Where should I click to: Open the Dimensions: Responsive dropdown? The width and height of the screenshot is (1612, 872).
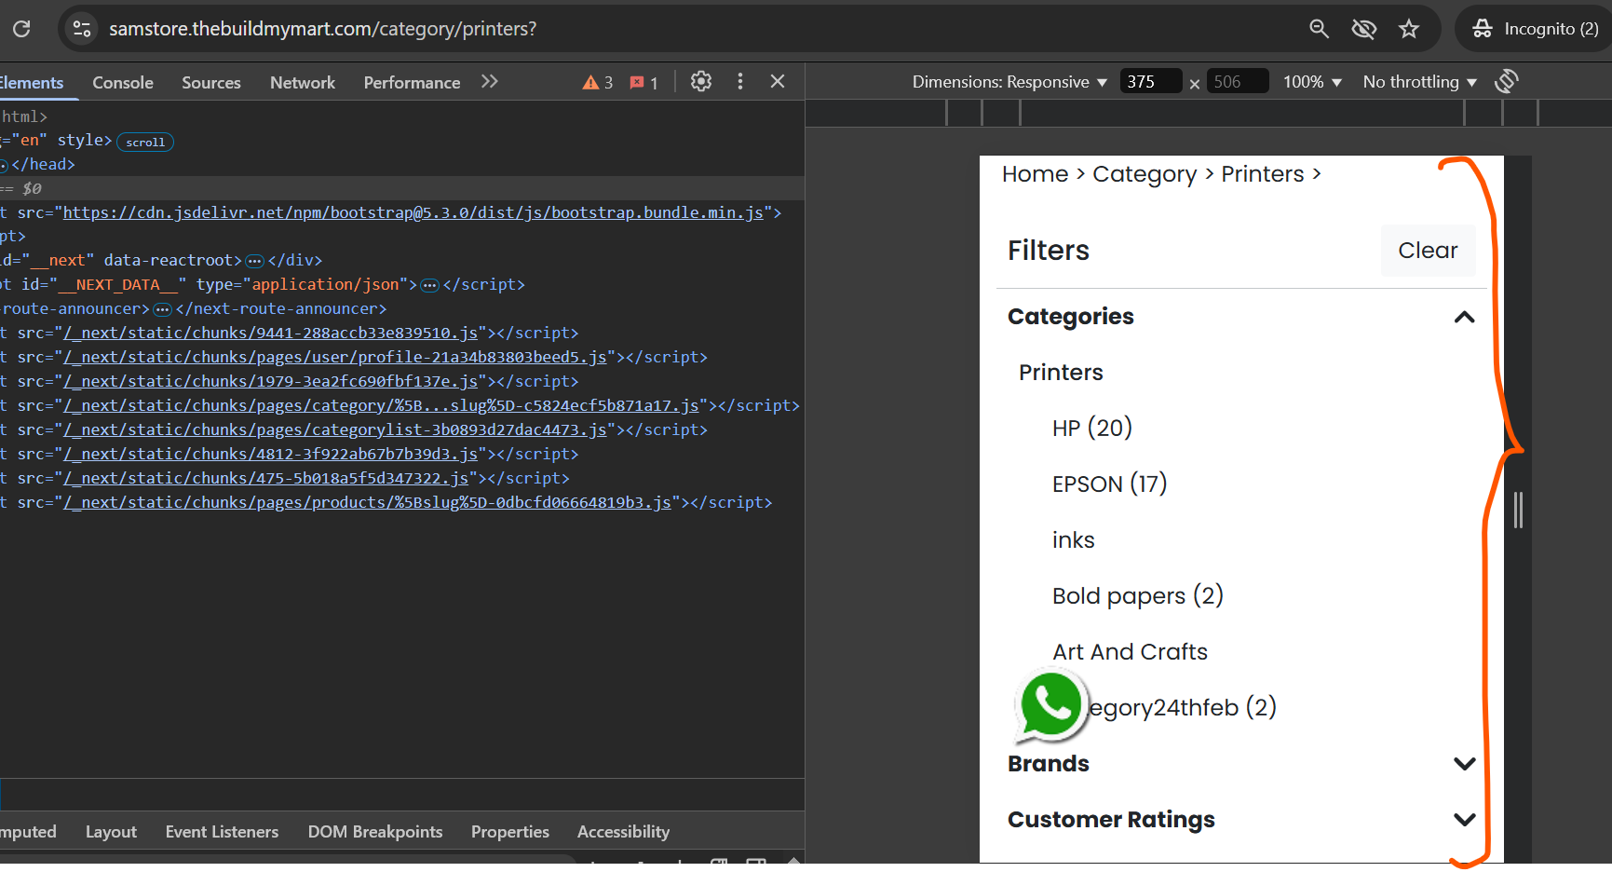tap(1009, 82)
